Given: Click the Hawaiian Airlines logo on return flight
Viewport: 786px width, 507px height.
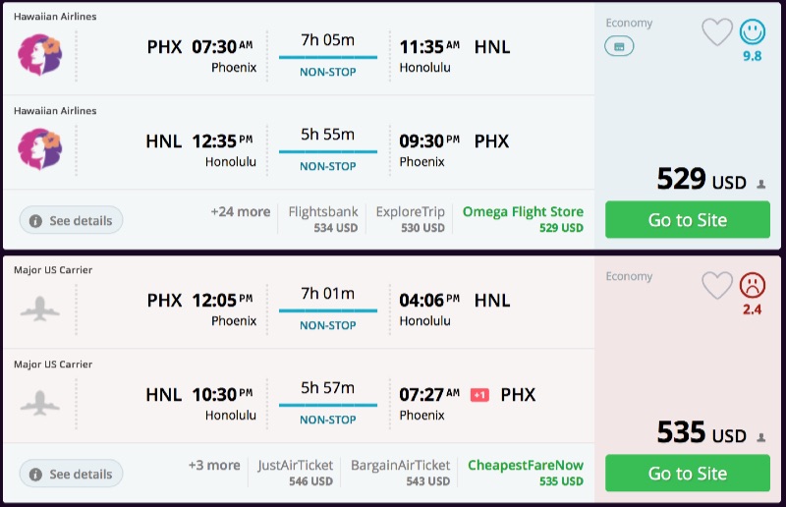Looking at the screenshot, I should pyautogui.click(x=39, y=148).
